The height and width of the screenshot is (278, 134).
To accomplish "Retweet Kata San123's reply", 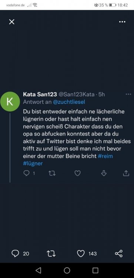I will [x=52, y=173].
